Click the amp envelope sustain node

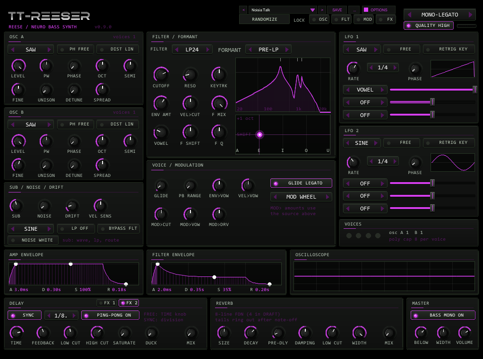pos(70,264)
